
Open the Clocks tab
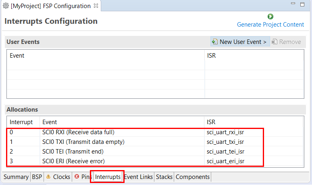58,177
